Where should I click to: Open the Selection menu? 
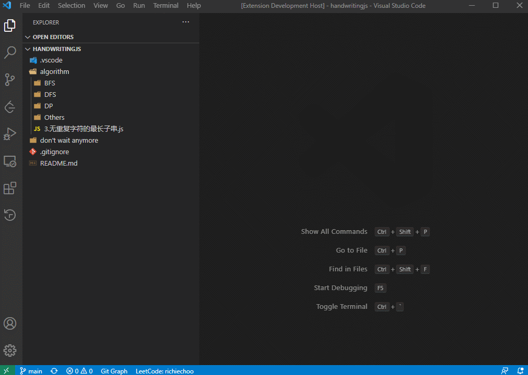click(x=71, y=6)
